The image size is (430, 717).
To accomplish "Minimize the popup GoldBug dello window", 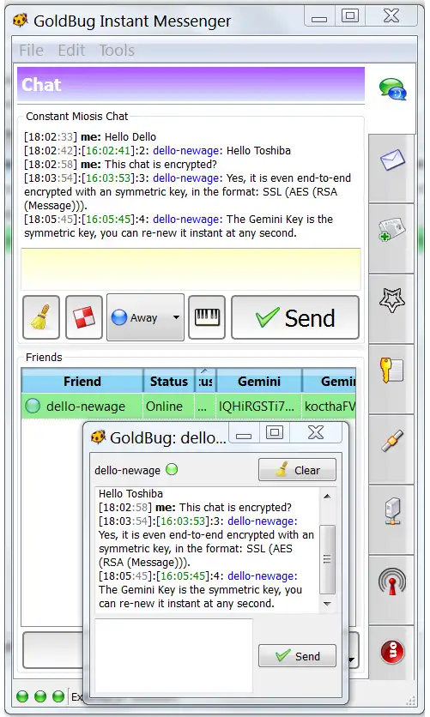I will pos(244,433).
